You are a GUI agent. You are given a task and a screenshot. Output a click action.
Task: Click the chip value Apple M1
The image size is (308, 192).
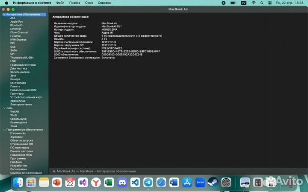click(x=107, y=33)
